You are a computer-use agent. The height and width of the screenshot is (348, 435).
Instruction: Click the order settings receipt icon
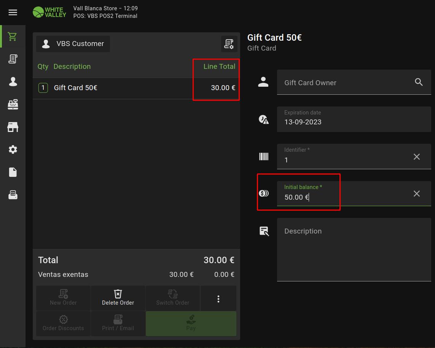[229, 44]
